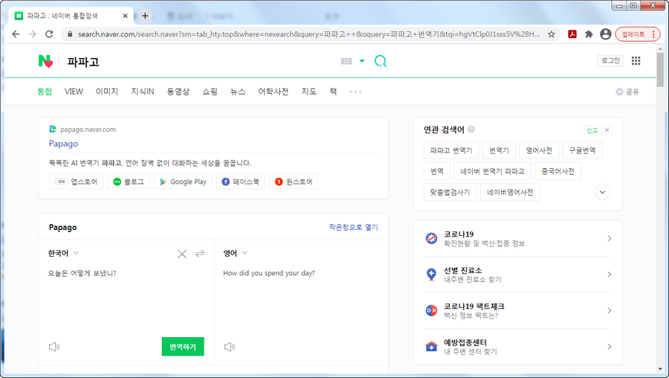Screen dimensions: 669x378
Task: Expand related searches with chevron button
Action: click(x=602, y=192)
